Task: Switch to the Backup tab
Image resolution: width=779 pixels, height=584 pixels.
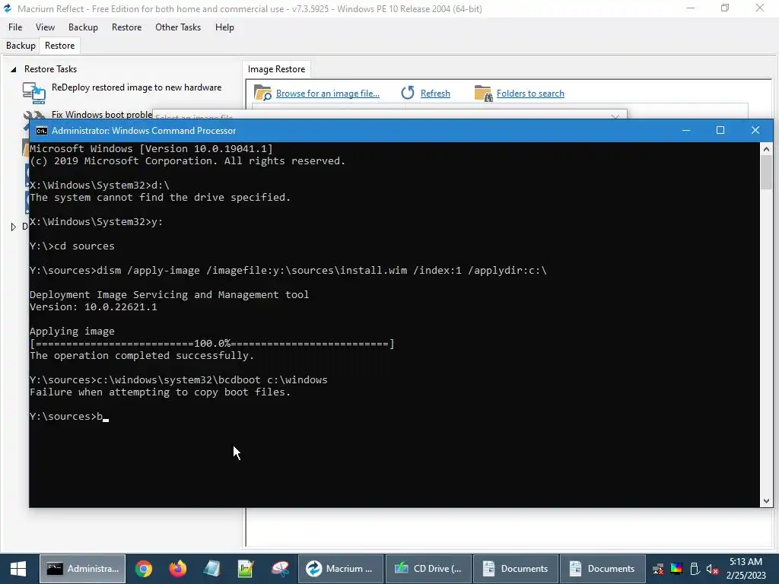Action: [21, 46]
